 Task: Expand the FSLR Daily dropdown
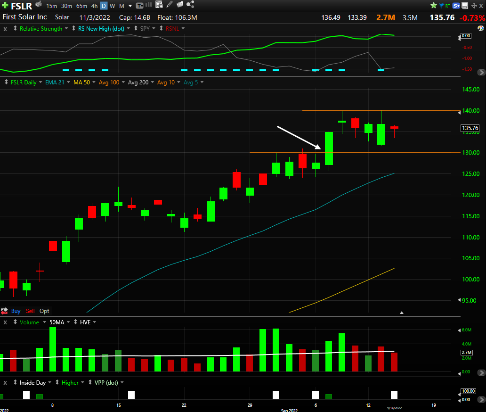pos(40,82)
